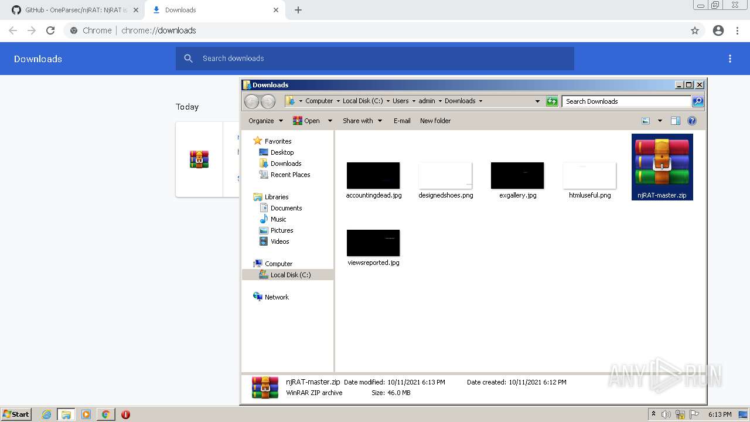Open media player taskbar icon
The image size is (750, 422).
86,414
